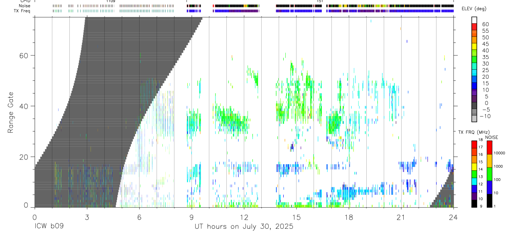
Task: Pick the green segment of NOISE bar
Action: point(489,174)
